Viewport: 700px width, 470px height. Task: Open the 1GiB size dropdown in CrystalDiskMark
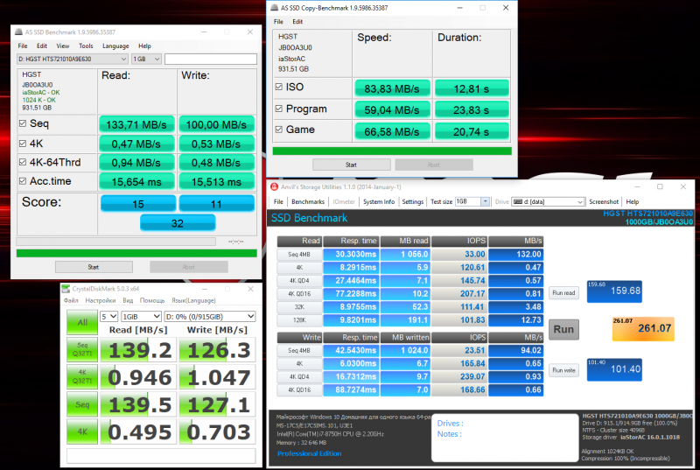[141, 317]
